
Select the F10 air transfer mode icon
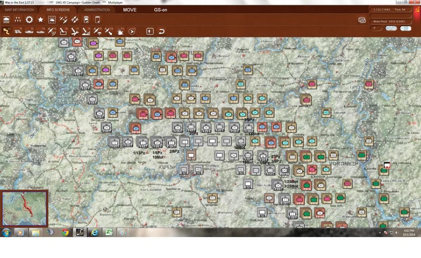coord(109,31)
